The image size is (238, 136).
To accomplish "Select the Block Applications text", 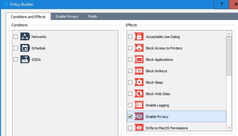I will click(x=159, y=60).
